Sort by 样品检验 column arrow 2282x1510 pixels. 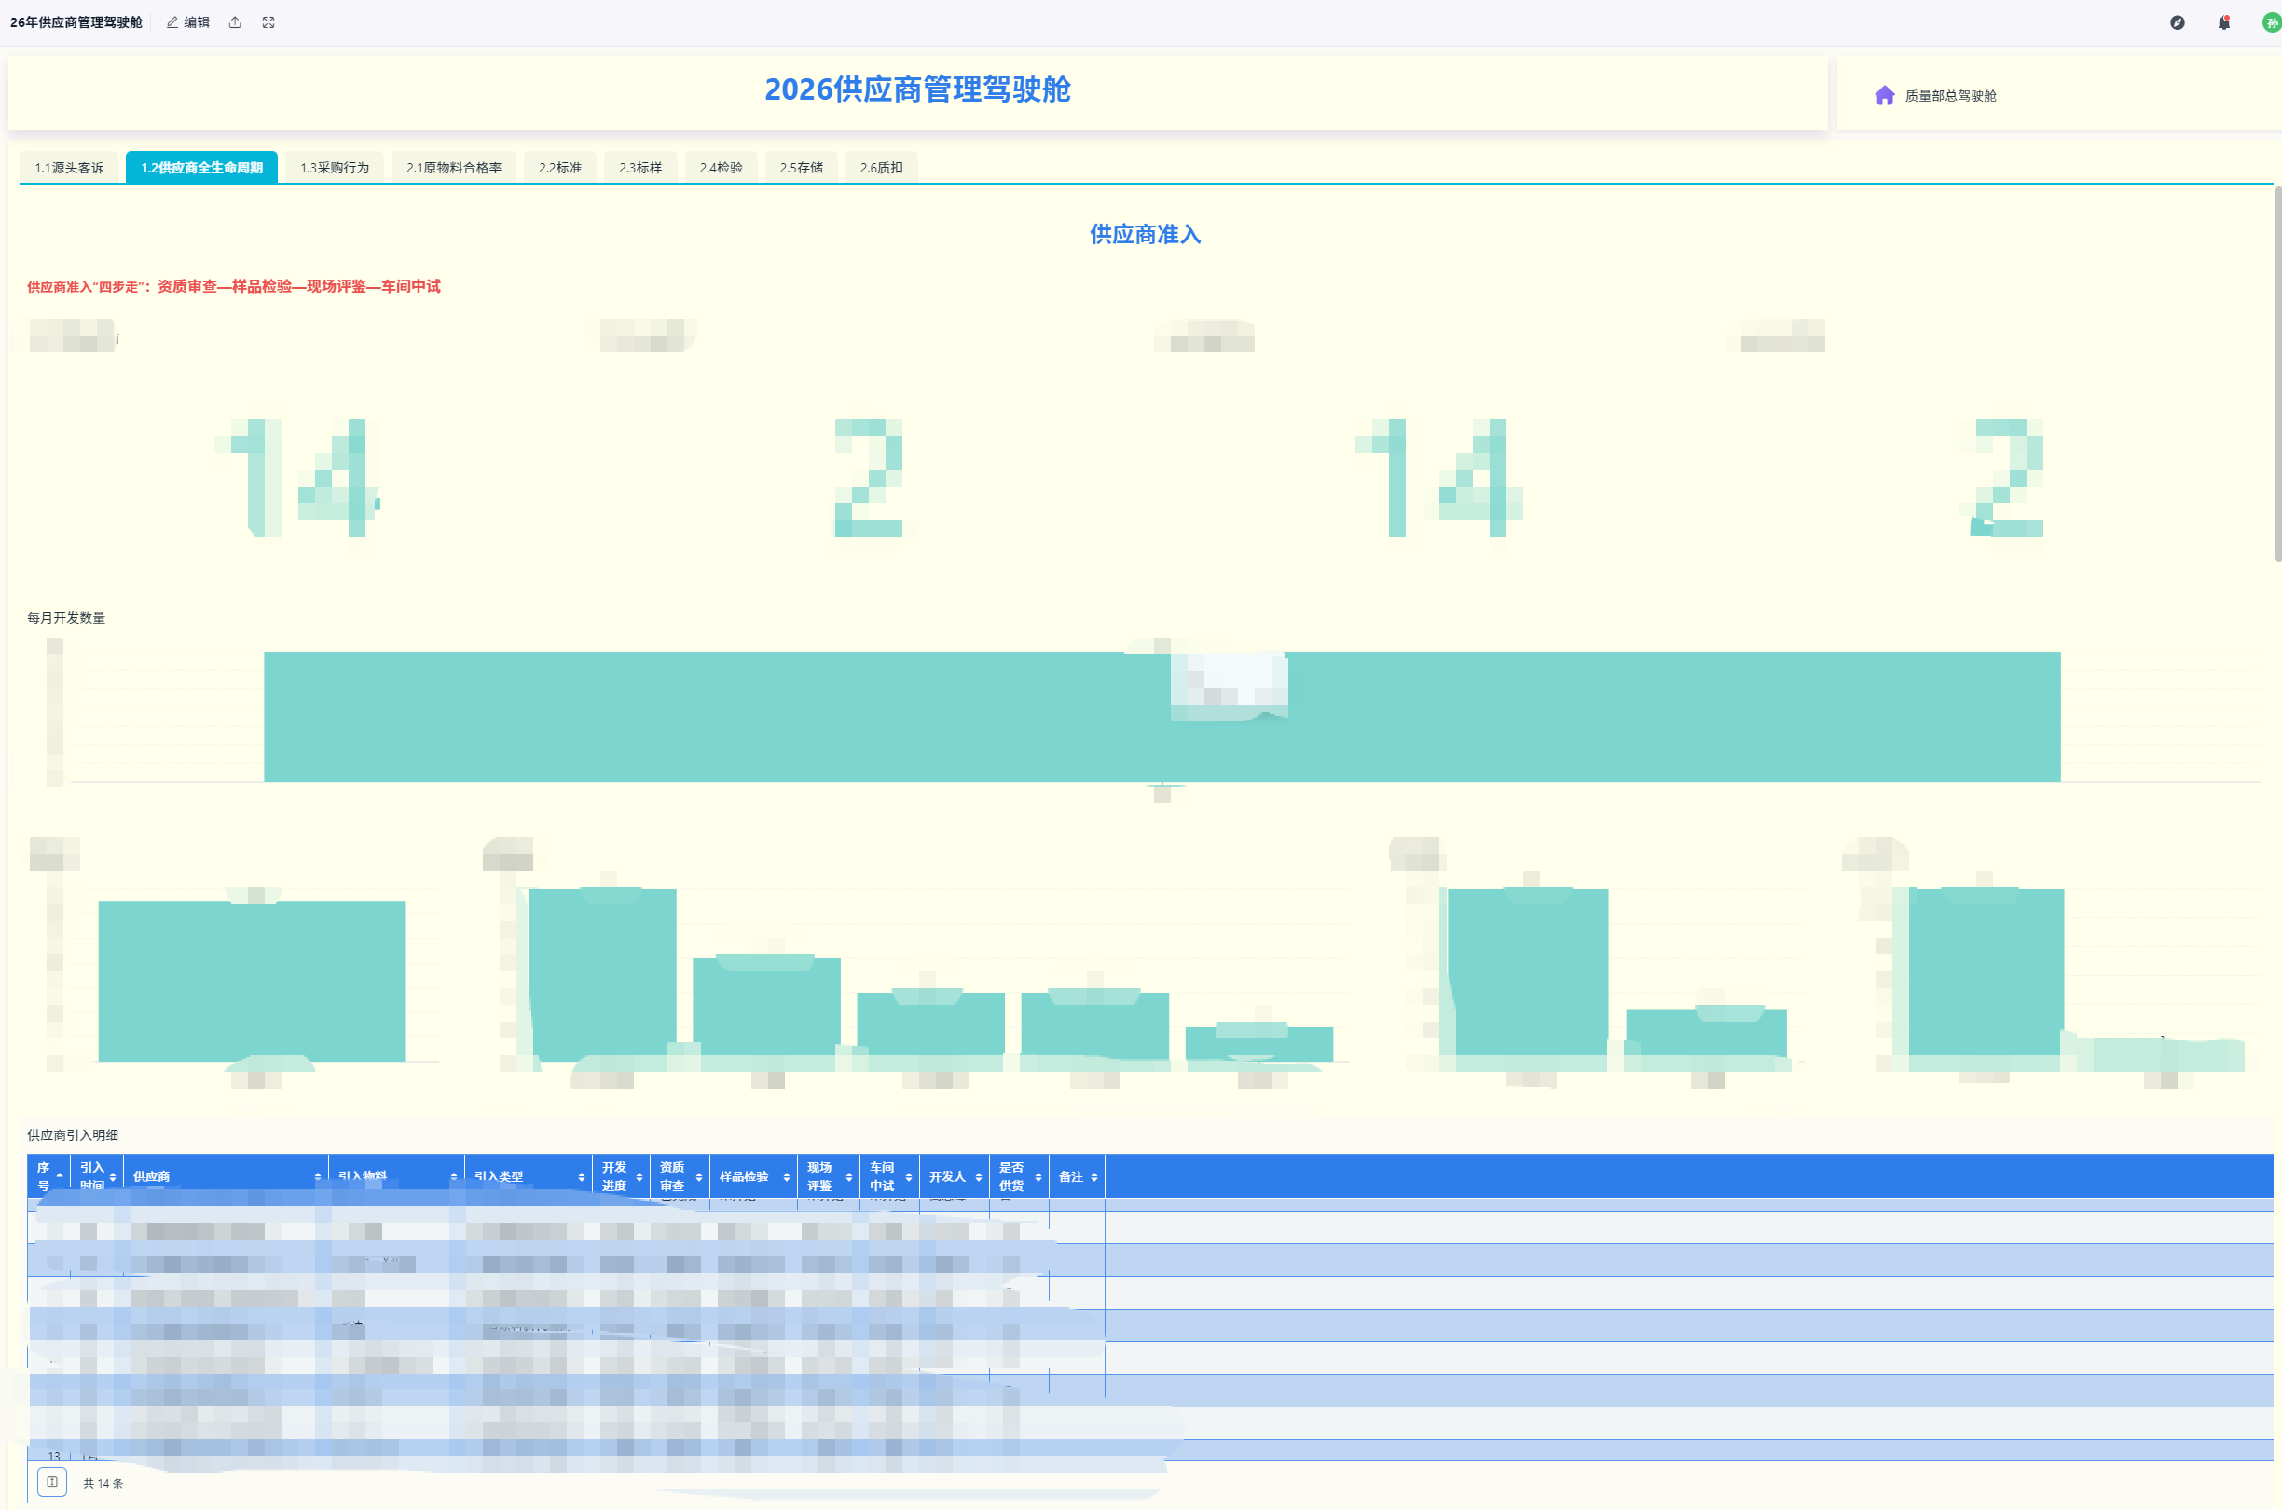point(787,1177)
